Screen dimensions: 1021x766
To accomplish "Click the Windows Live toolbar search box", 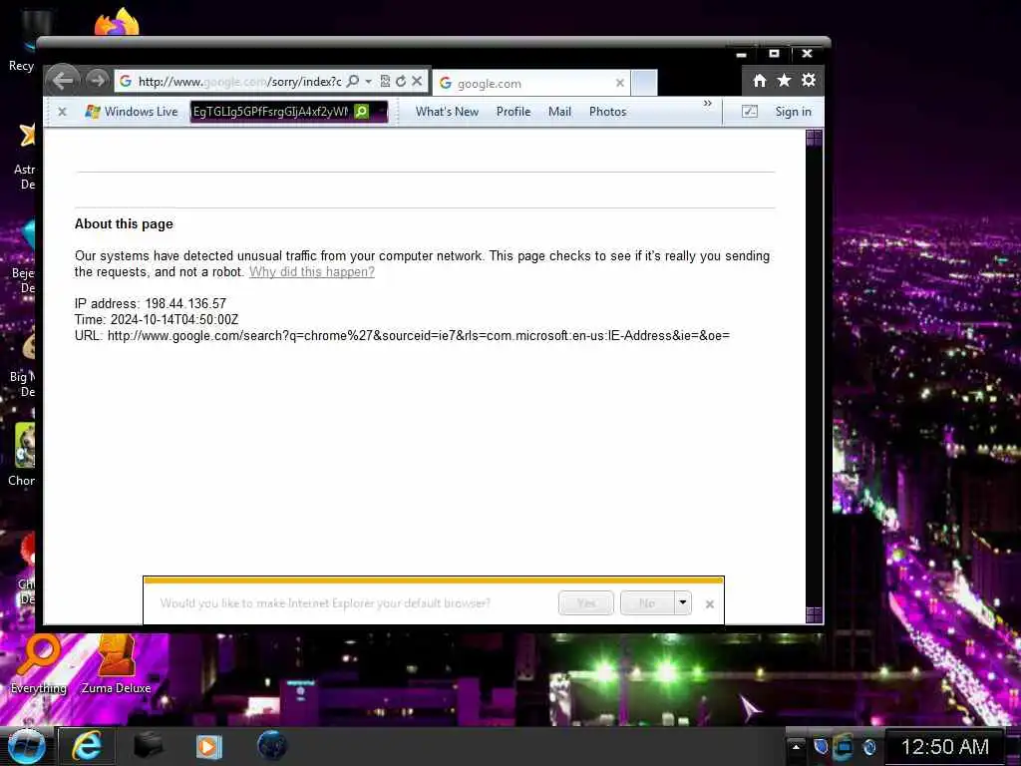I will click(x=271, y=112).
